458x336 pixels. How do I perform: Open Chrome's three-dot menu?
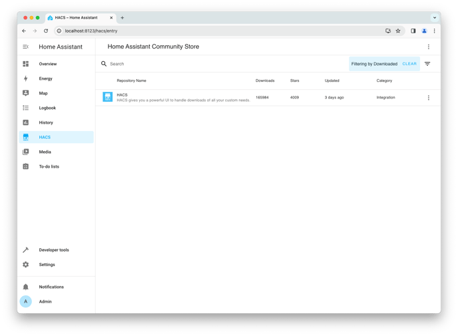pos(434,31)
